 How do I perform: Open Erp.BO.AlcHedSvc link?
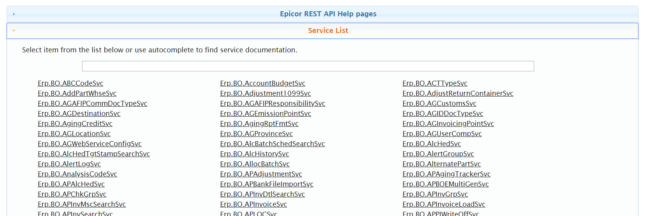coord(432,144)
